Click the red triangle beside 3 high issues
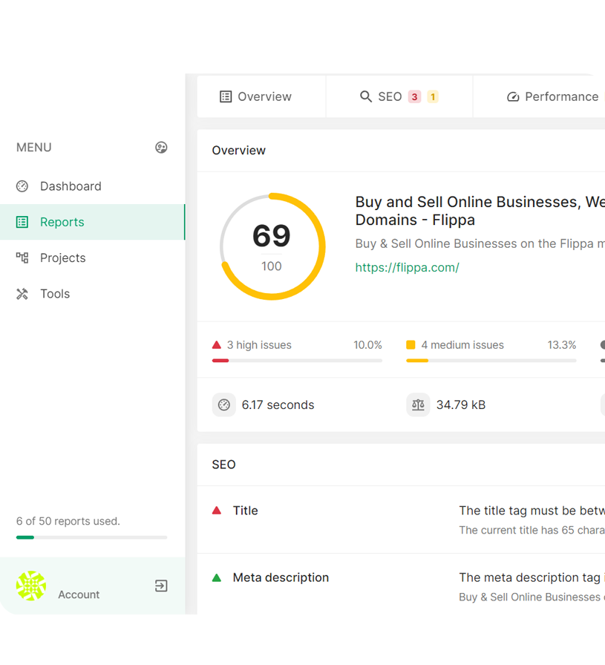The width and height of the screenshot is (605, 665). coord(217,345)
